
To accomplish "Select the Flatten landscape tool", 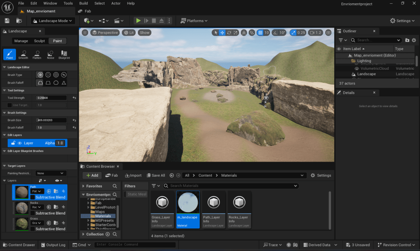I will pos(37,55).
